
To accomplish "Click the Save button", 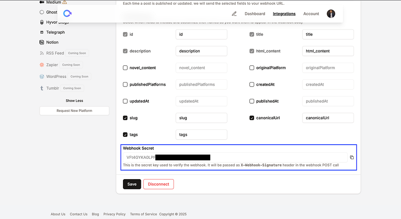I will [x=132, y=184].
